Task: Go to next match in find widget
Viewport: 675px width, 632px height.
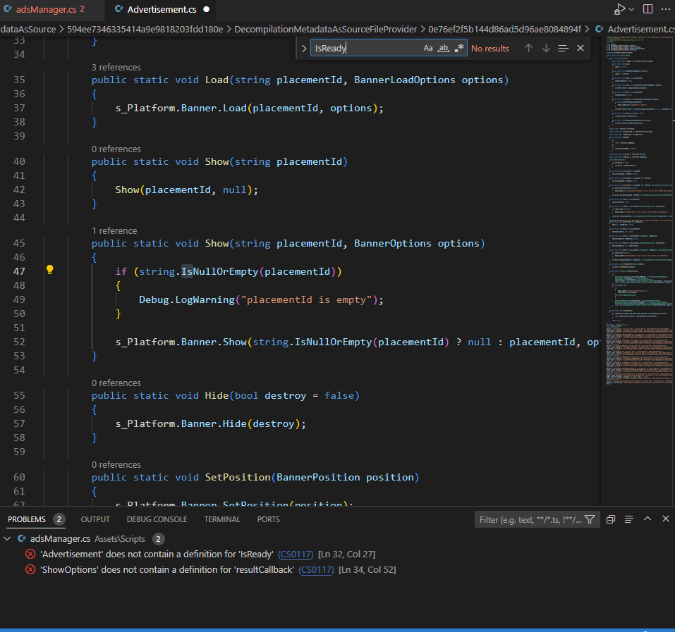Action: pyautogui.click(x=546, y=48)
